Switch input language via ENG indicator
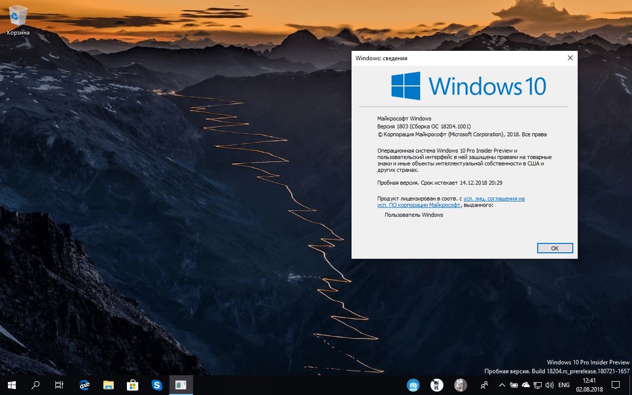The image size is (632, 395). pos(563,385)
